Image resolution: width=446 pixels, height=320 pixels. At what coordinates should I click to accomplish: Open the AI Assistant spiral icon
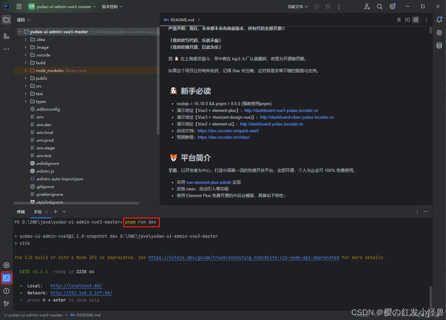[x=439, y=33]
